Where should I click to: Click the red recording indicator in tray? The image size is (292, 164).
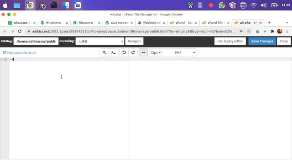(x=211, y=5)
